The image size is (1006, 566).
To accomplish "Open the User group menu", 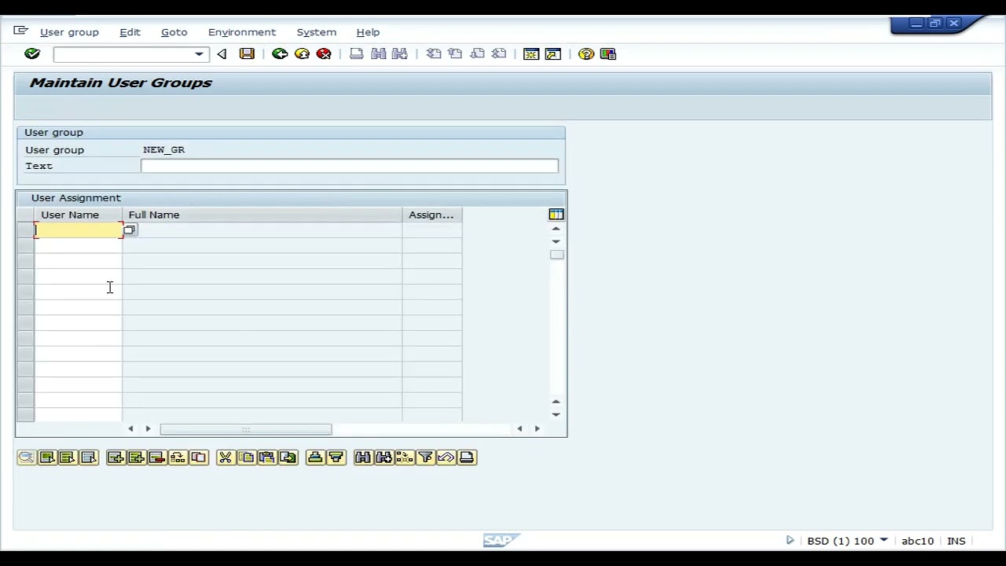I will [69, 32].
